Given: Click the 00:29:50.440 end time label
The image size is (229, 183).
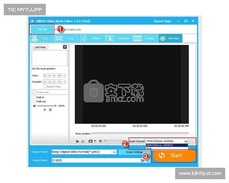Looking at the screenshot, I should tap(181, 126).
